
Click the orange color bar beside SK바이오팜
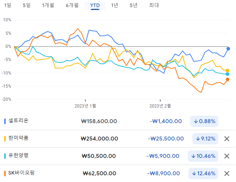pos(5,173)
